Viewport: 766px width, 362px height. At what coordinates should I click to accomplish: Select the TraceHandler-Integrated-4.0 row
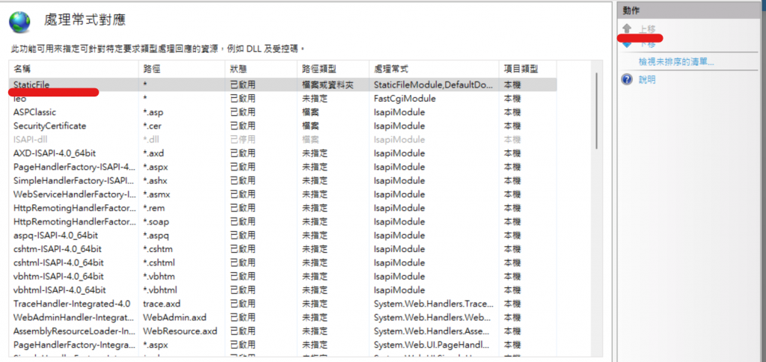click(283, 304)
